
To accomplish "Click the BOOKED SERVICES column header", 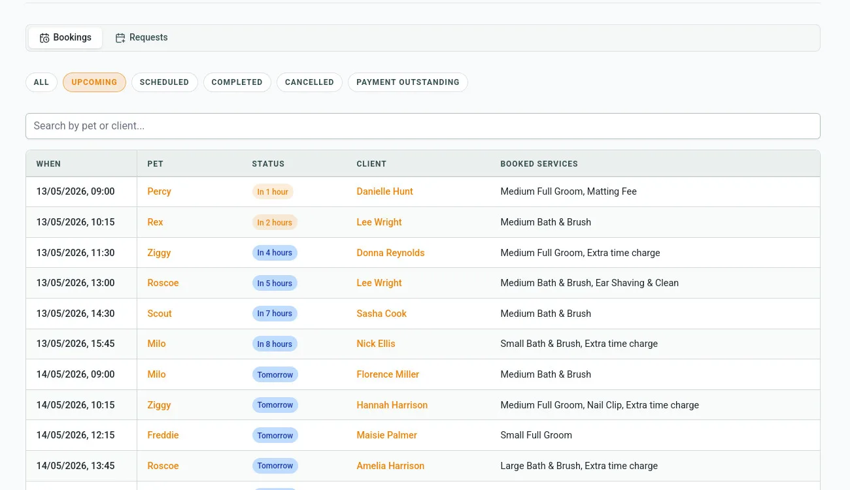I will pyautogui.click(x=539, y=164).
